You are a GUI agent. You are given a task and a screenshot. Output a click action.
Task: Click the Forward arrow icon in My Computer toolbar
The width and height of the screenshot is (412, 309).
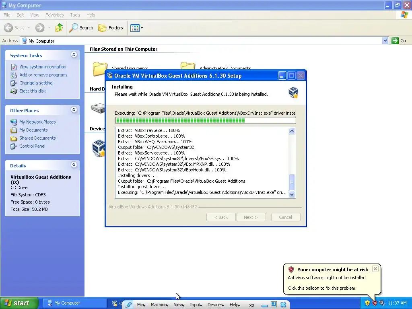pyautogui.click(x=40, y=28)
